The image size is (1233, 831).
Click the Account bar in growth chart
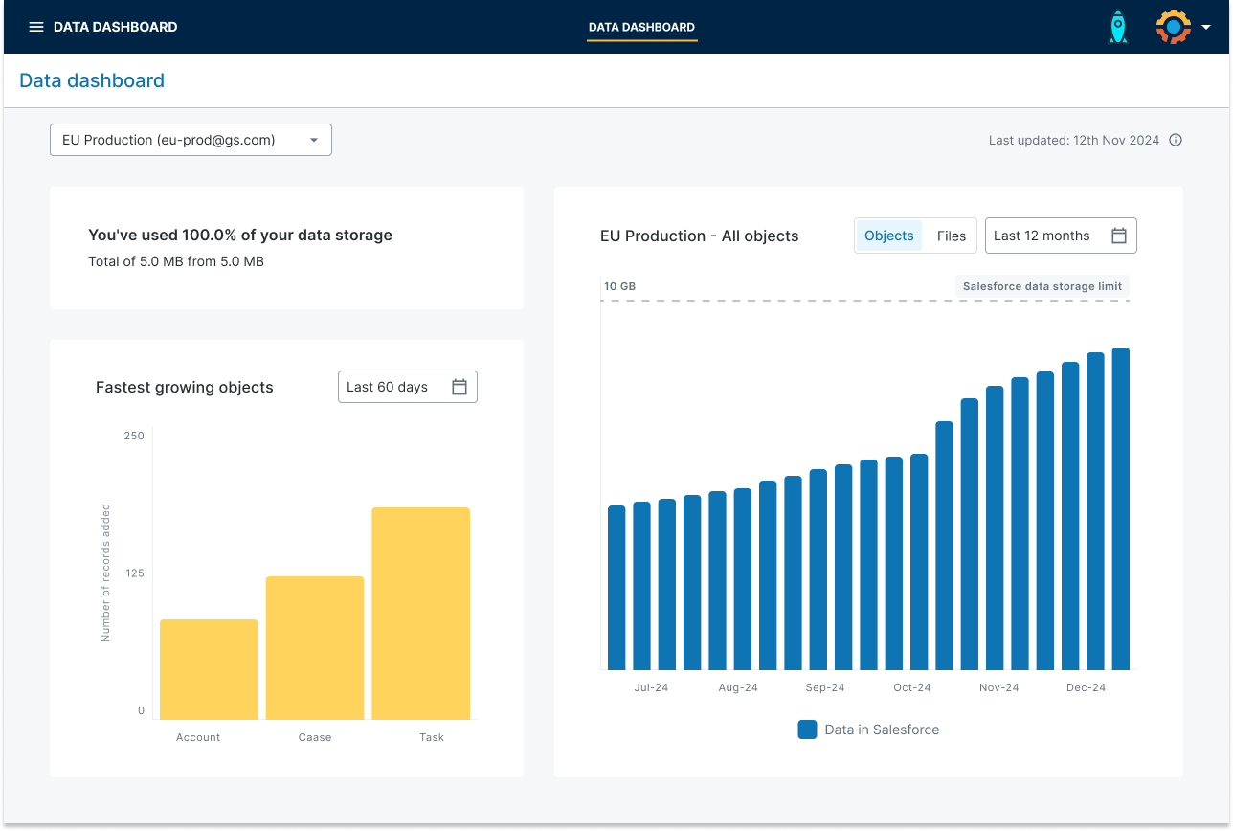[209, 668]
